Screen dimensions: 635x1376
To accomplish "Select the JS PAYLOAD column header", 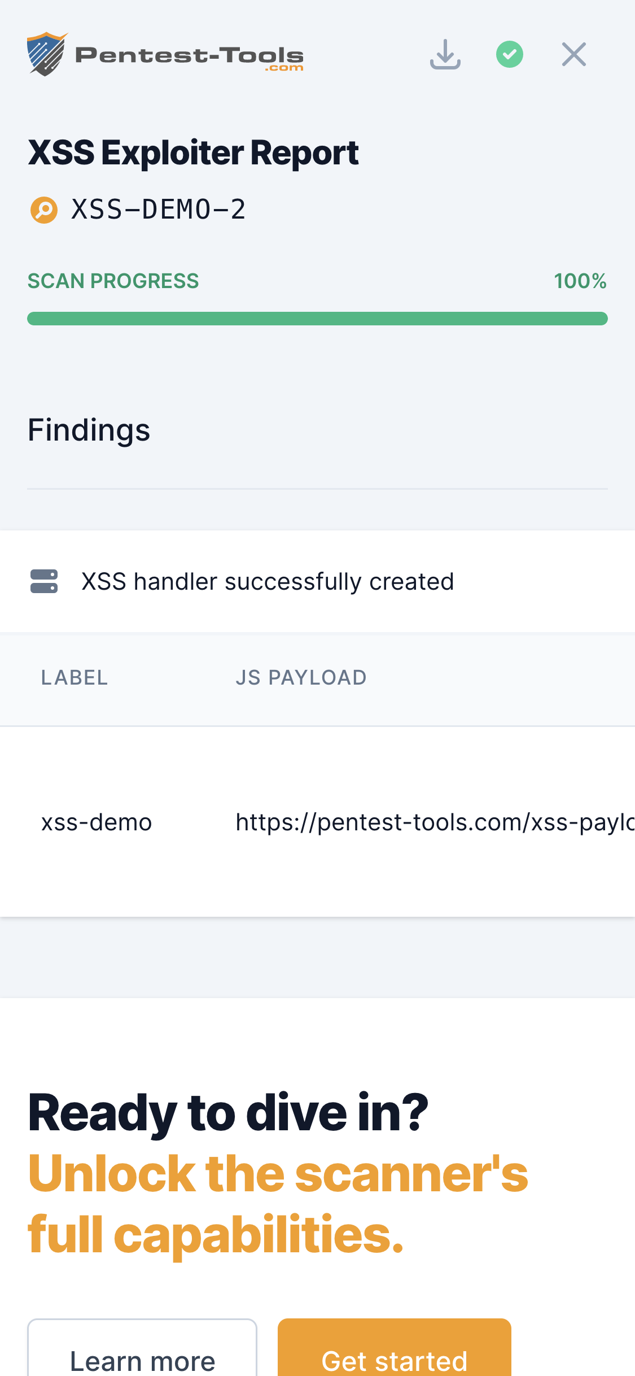I will tap(301, 677).
